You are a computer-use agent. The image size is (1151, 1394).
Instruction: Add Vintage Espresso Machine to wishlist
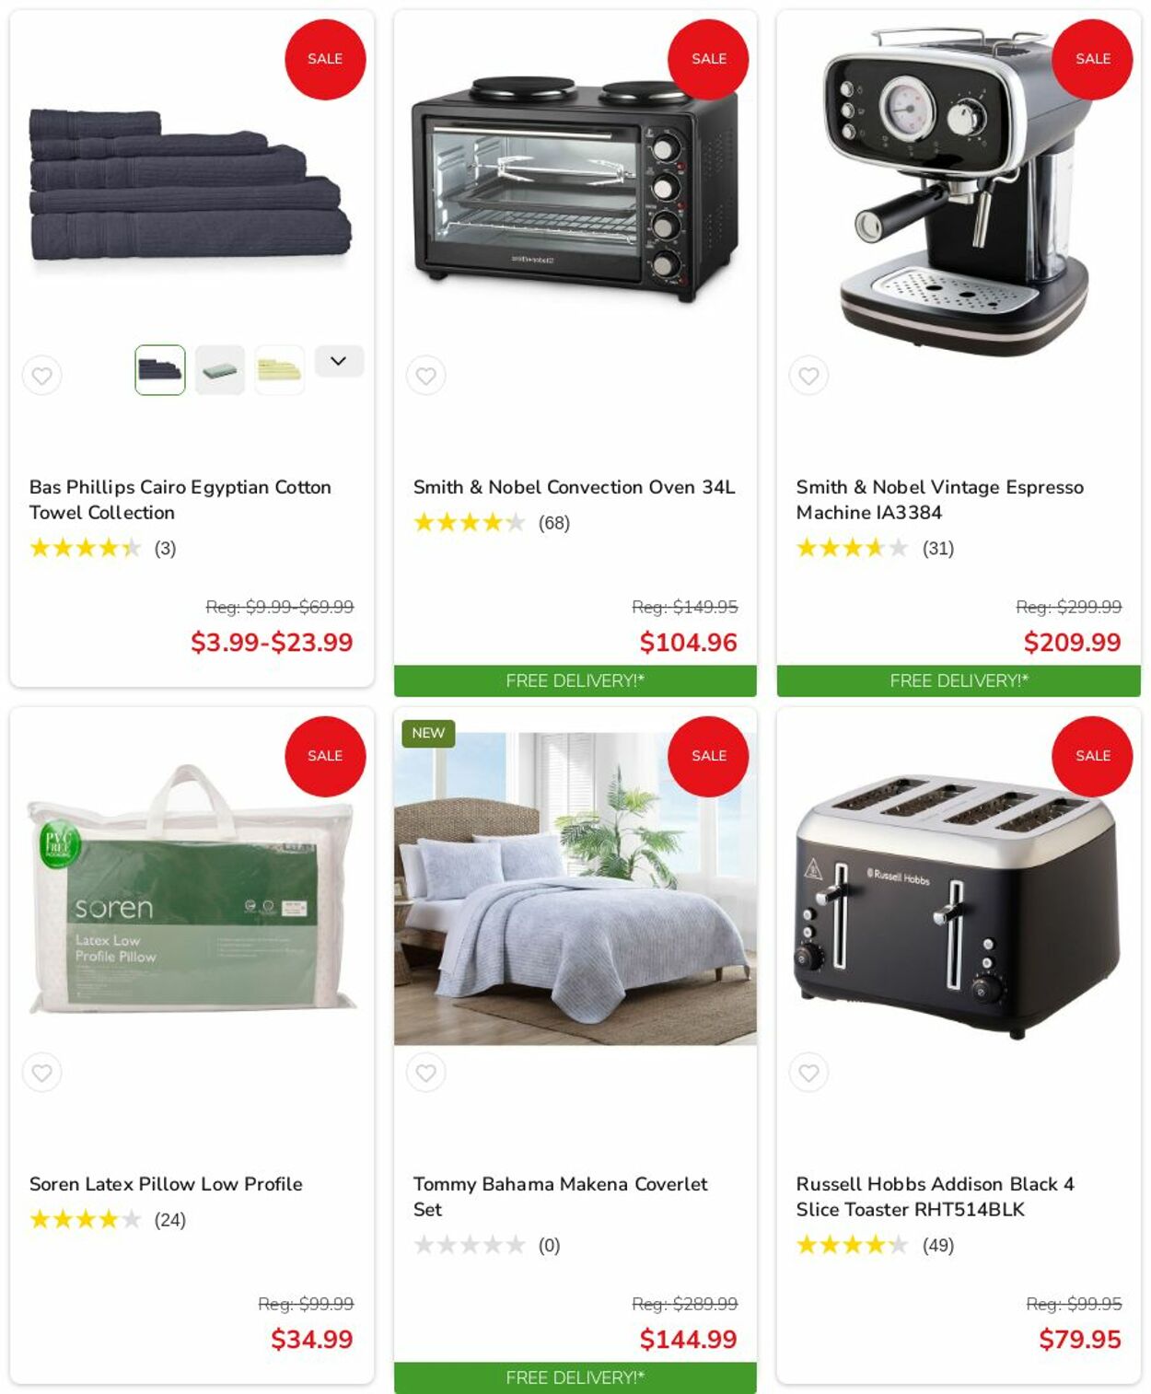click(808, 376)
